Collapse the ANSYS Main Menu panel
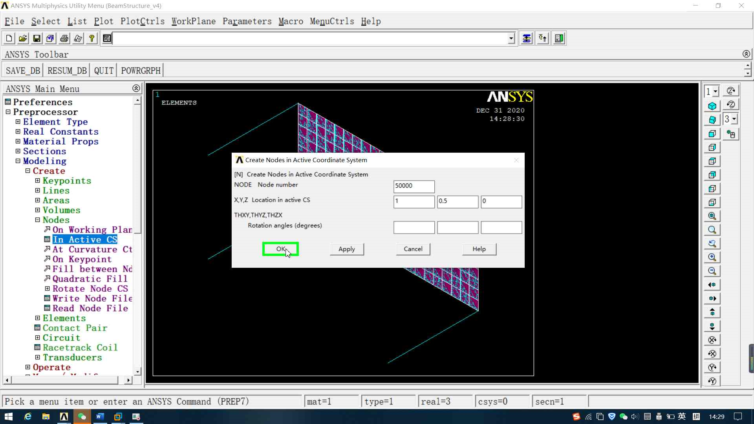754x424 pixels. pyautogui.click(x=136, y=88)
